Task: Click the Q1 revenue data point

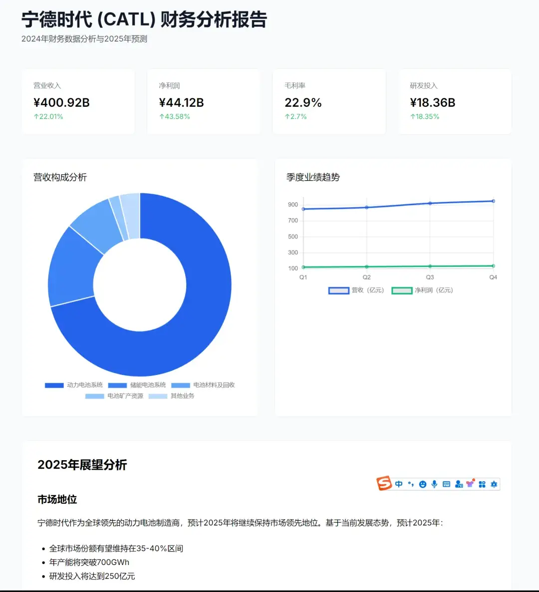Action: point(303,209)
